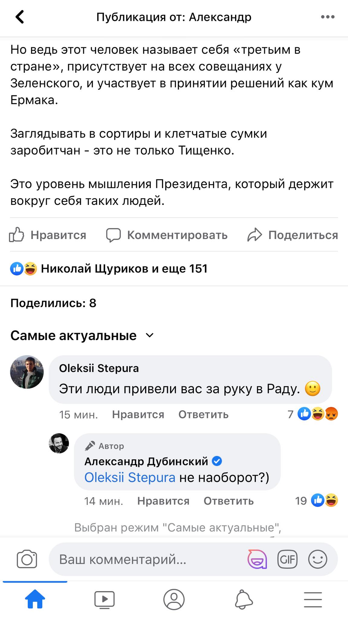Open the Notifications bell tab
This screenshot has width=348, height=618.
point(243,599)
